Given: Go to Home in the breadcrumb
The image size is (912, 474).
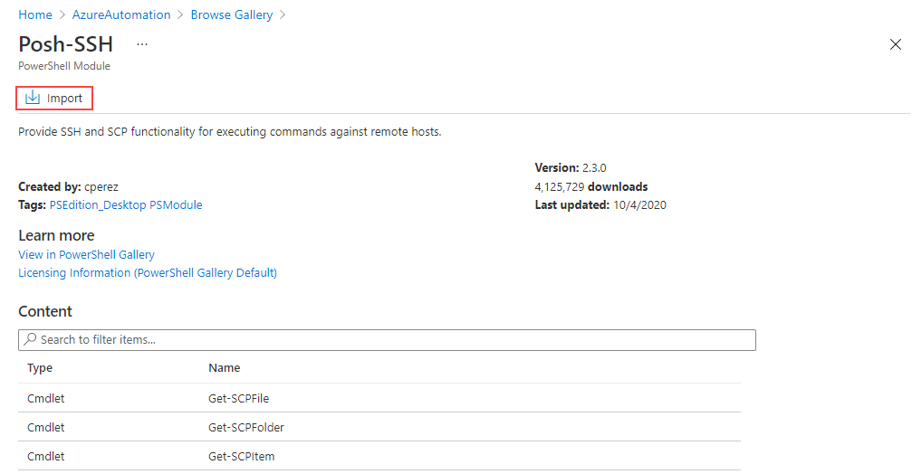Looking at the screenshot, I should point(35,15).
